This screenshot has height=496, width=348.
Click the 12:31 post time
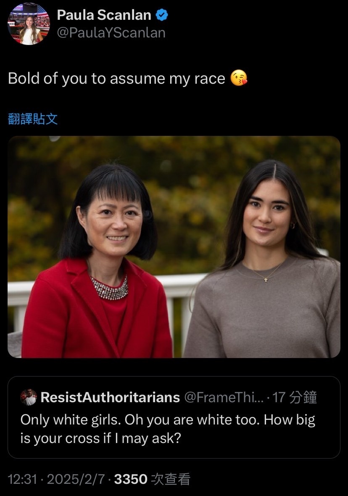click(x=22, y=479)
